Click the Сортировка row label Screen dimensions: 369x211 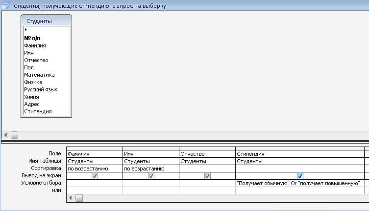click(x=47, y=169)
